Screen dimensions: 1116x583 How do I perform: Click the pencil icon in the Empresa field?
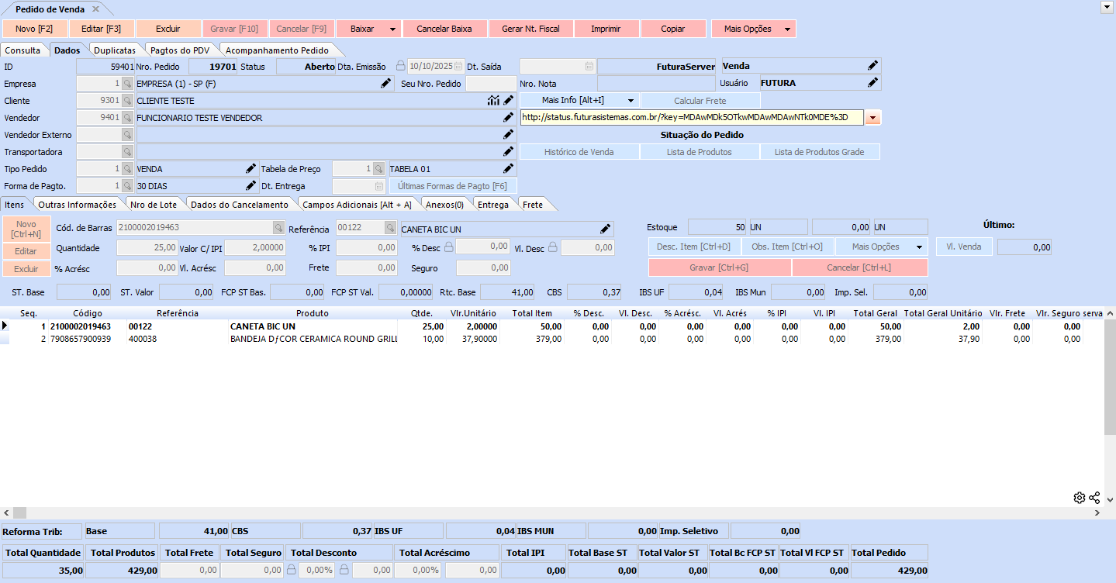click(x=385, y=84)
